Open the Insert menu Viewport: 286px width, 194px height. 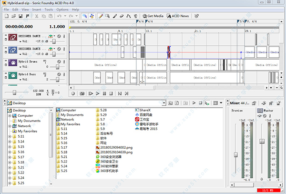(36, 9)
